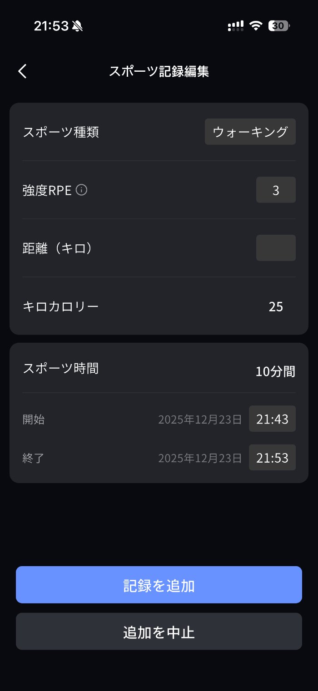The image size is (318, 691).
Task: Tap the status bar clock 21:53
Action: [x=51, y=26]
